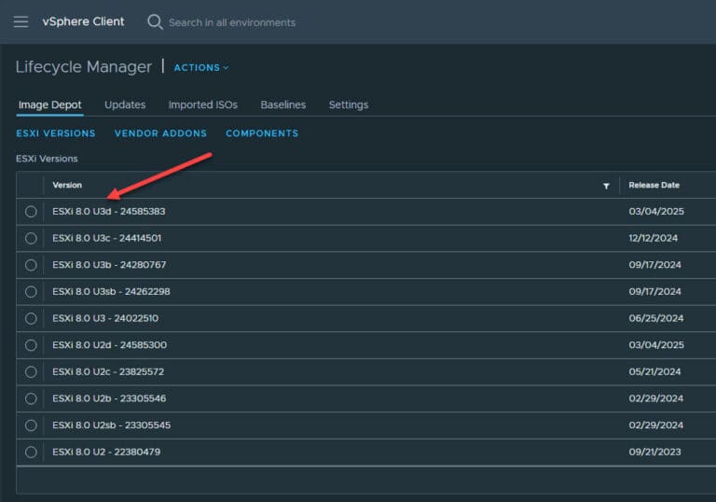The height and width of the screenshot is (502, 716).
Task: Open the hamburger navigation menu
Action: 21,21
